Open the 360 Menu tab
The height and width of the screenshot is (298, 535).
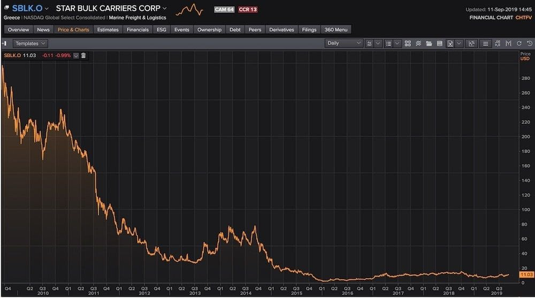coord(336,30)
